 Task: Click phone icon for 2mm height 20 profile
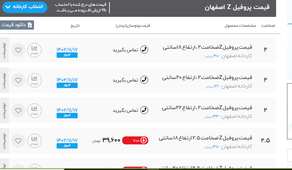[144, 80]
